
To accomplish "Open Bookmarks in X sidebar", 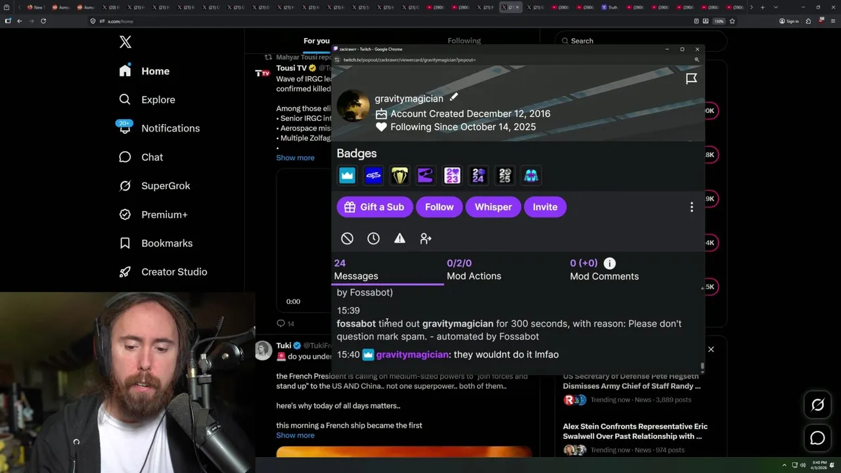I will point(156,243).
